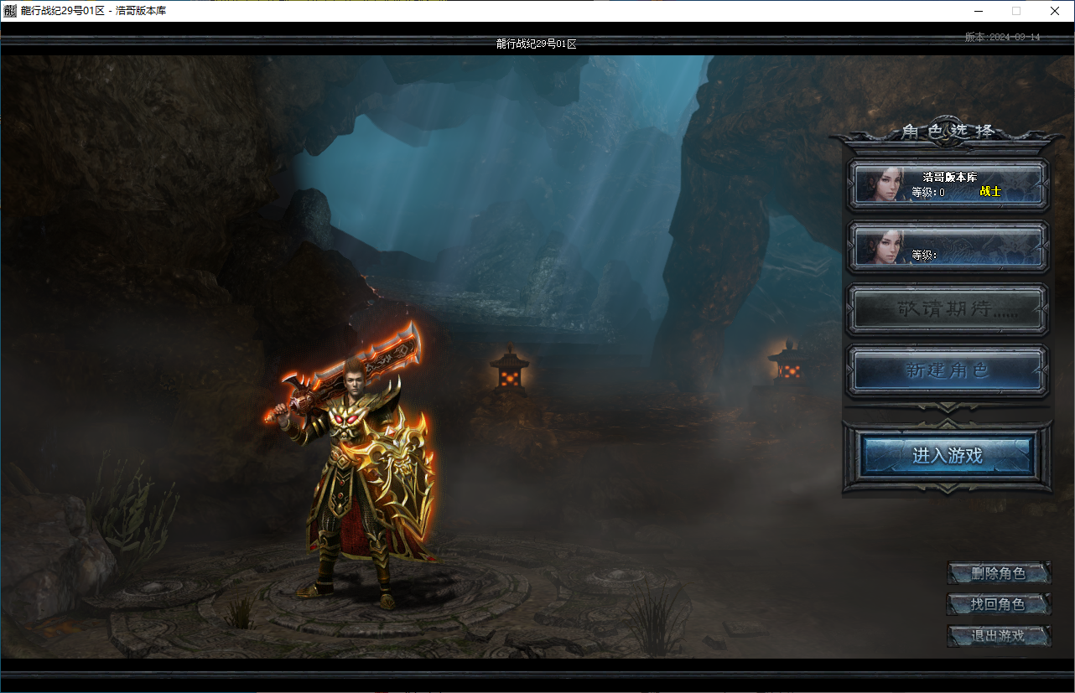Click the game app icon in title bar

[x=10, y=11]
